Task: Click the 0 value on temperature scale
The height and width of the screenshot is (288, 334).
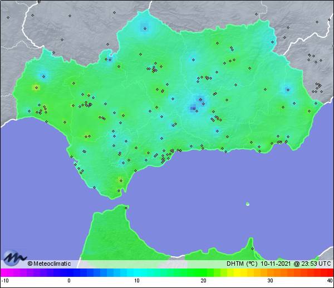Action: (69, 281)
